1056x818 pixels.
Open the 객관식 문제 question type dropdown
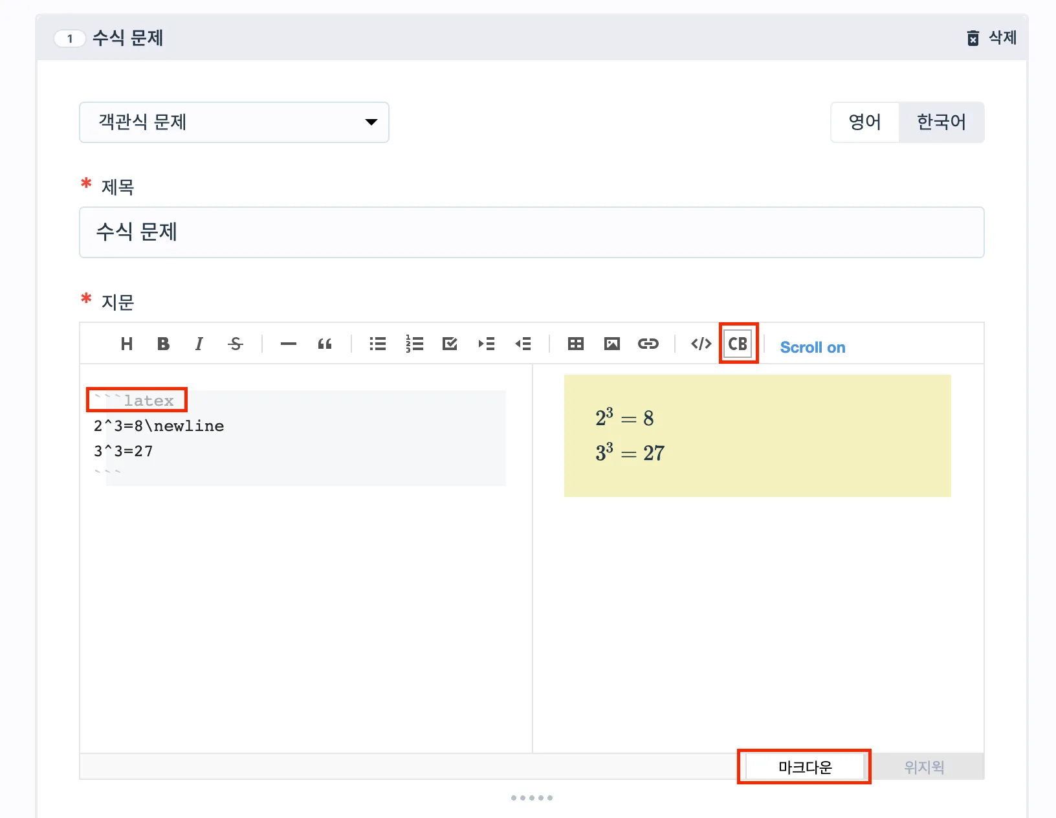pyautogui.click(x=234, y=122)
